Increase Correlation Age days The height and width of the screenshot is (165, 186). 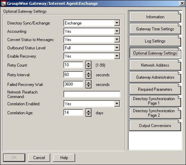(88, 110)
